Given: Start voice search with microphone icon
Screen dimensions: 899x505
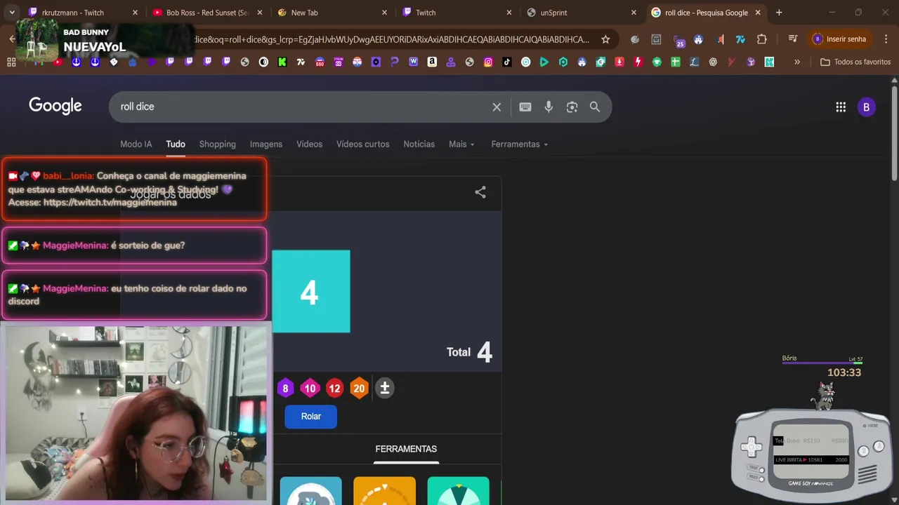Looking at the screenshot, I should (x=549, y=107).
